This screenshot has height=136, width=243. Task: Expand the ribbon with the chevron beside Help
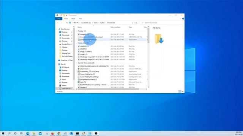pyautogui.click(x=180, y=19)
